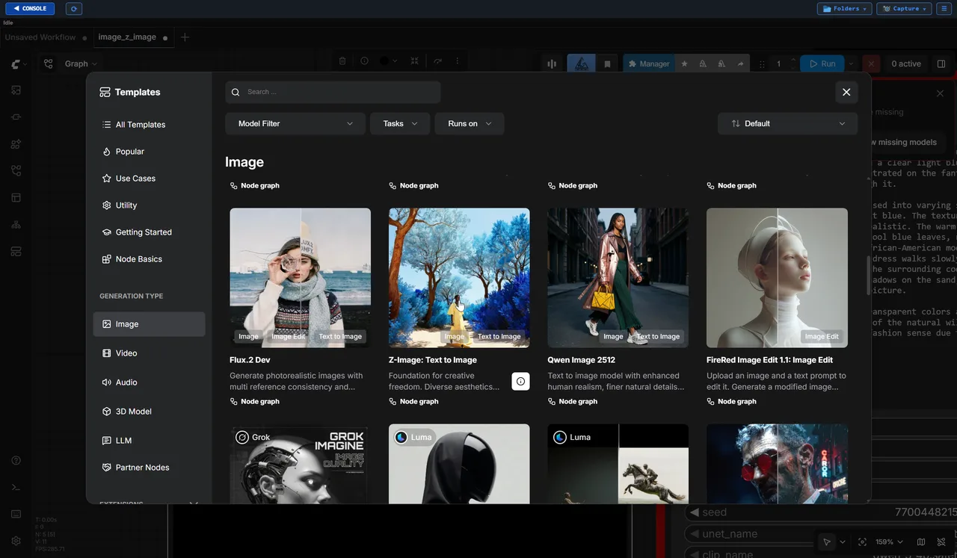The image size is (957, 558).
Task: Open the three-dot more options menu
Action: tap(458, 61)
